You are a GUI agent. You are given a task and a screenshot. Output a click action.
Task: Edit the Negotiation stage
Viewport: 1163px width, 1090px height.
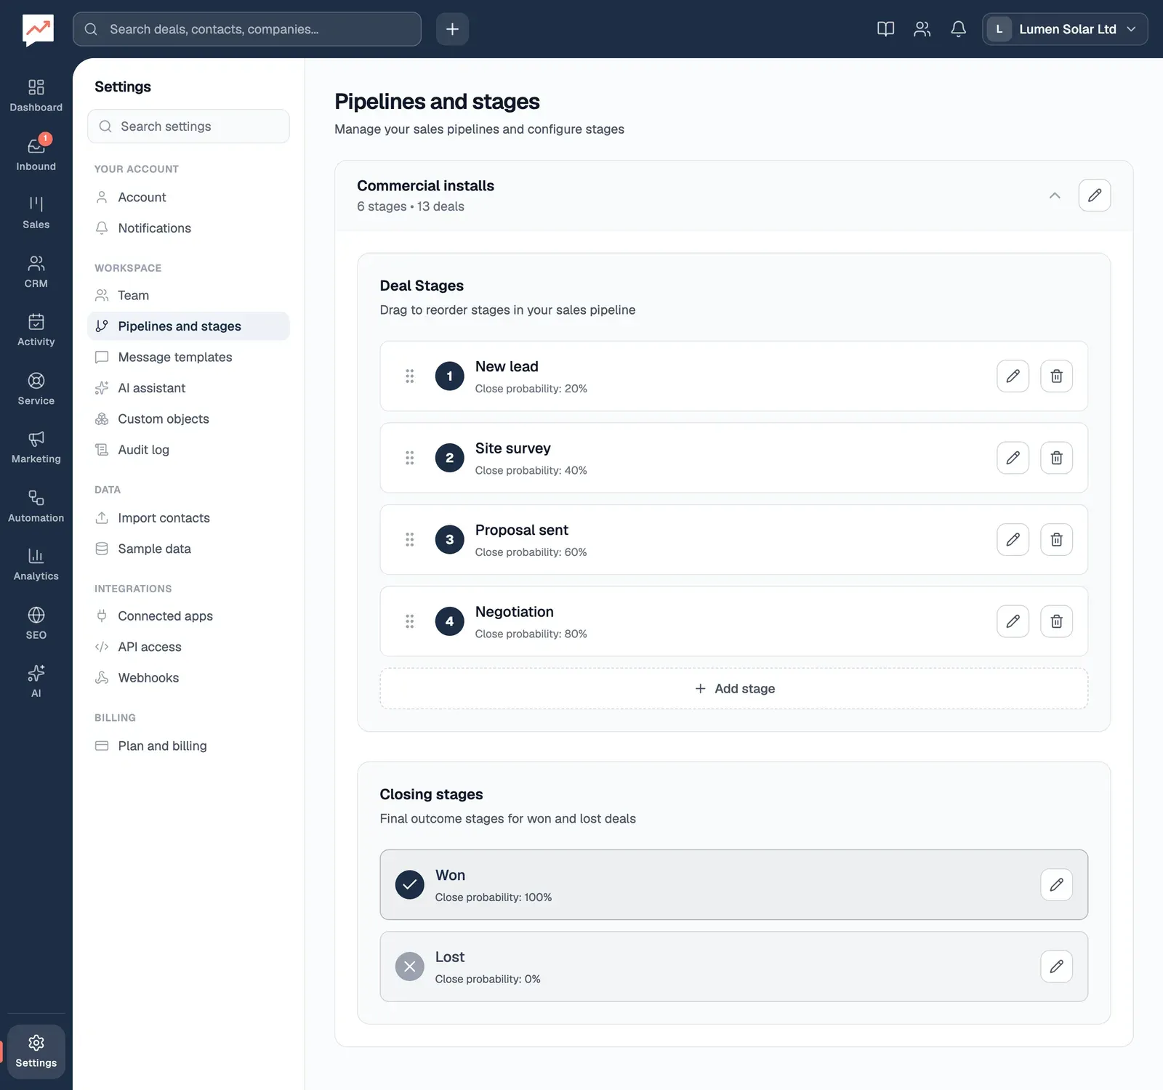point(1013,621)
